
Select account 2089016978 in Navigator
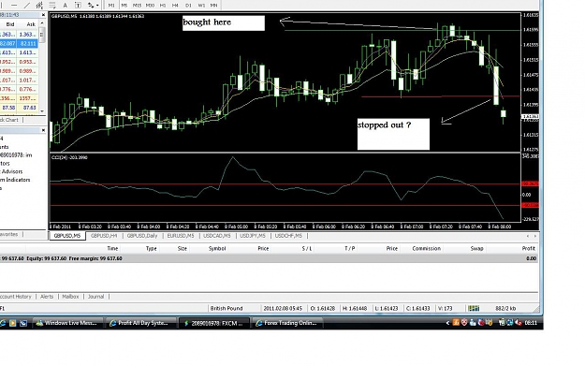point(16,154)
